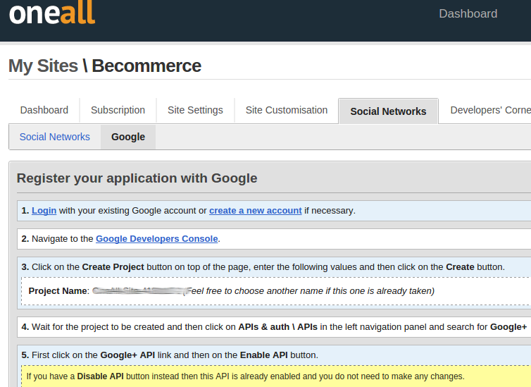Click the blurred Project Name value
This screenshot has width=531, height=387.
click(137, 290)
